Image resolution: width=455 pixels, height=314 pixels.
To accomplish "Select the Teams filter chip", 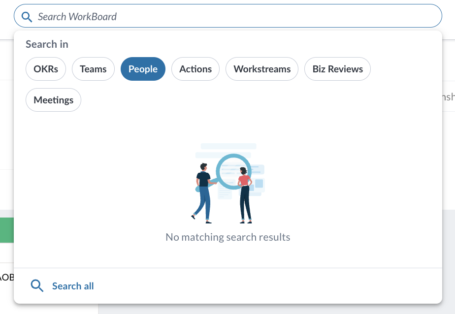I will coord(93,69).
